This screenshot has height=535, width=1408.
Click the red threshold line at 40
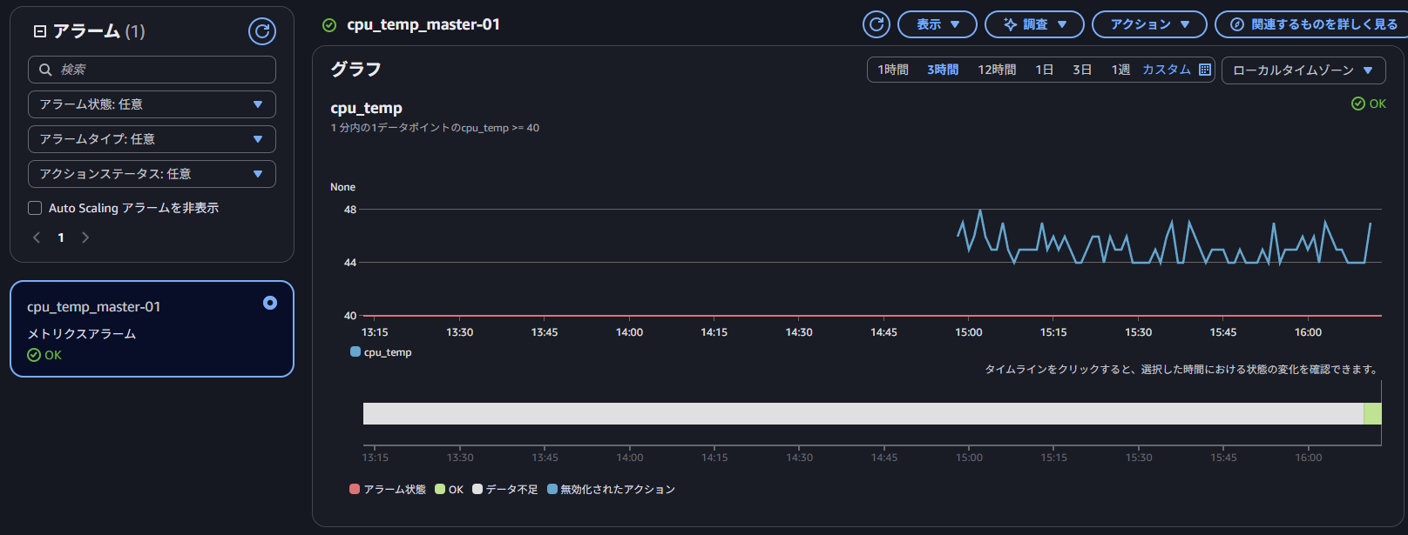pyautogui.click(x=872, y=316)
